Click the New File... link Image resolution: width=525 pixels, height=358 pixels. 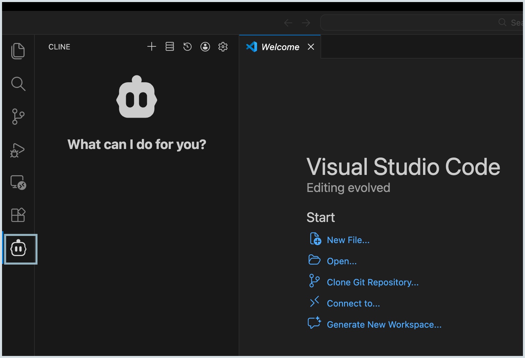click(348, 240)
